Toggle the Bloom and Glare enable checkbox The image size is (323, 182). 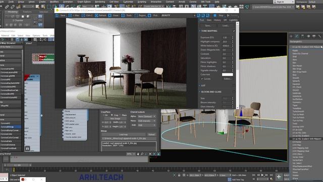point(234,92)
